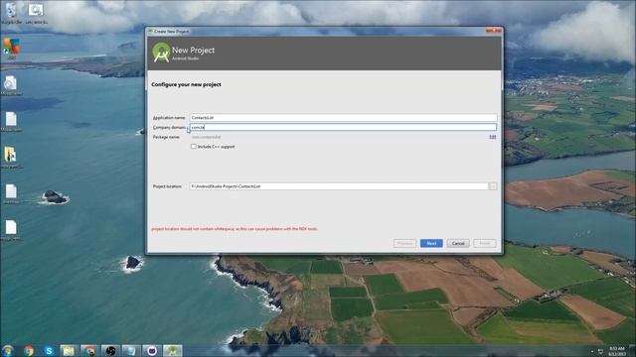The height and width of the screenshot is (357, 636).
Task: Select the third desktop file icon
Action: [11, 85]
